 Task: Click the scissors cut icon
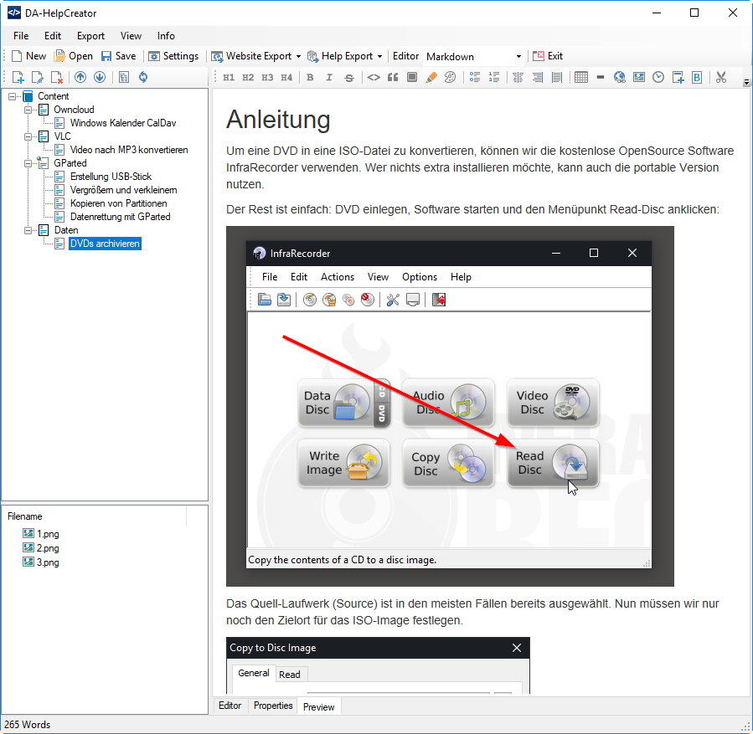pos(721,77)
